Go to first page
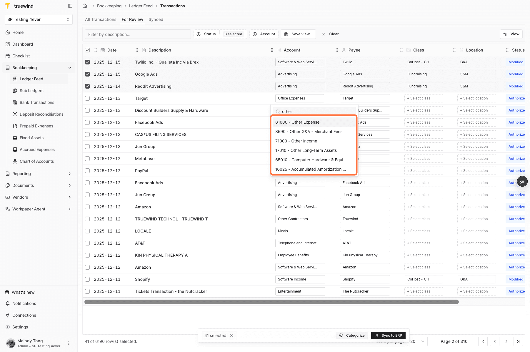530x352 pixels. pyautogui.click(x=483, y=341)
